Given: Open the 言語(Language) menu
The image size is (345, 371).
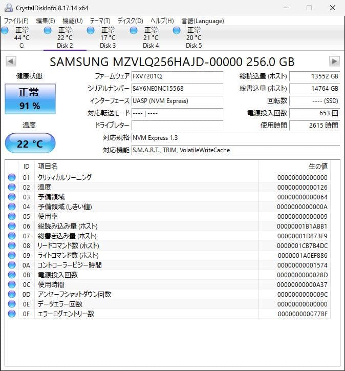Looking at the screenshot, I should (203, 21).
